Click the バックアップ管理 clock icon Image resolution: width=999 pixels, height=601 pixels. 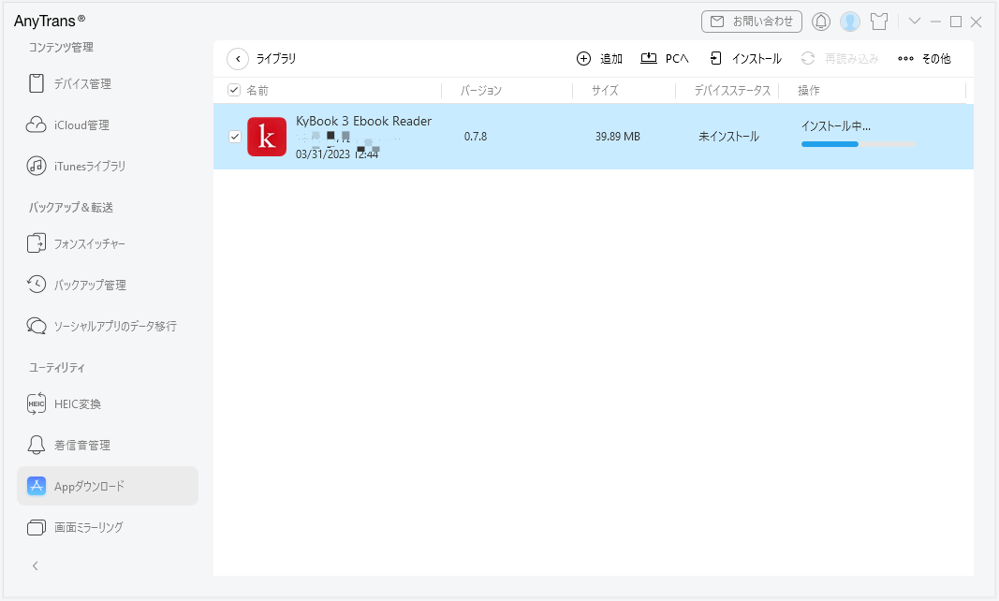coord(37,285)
